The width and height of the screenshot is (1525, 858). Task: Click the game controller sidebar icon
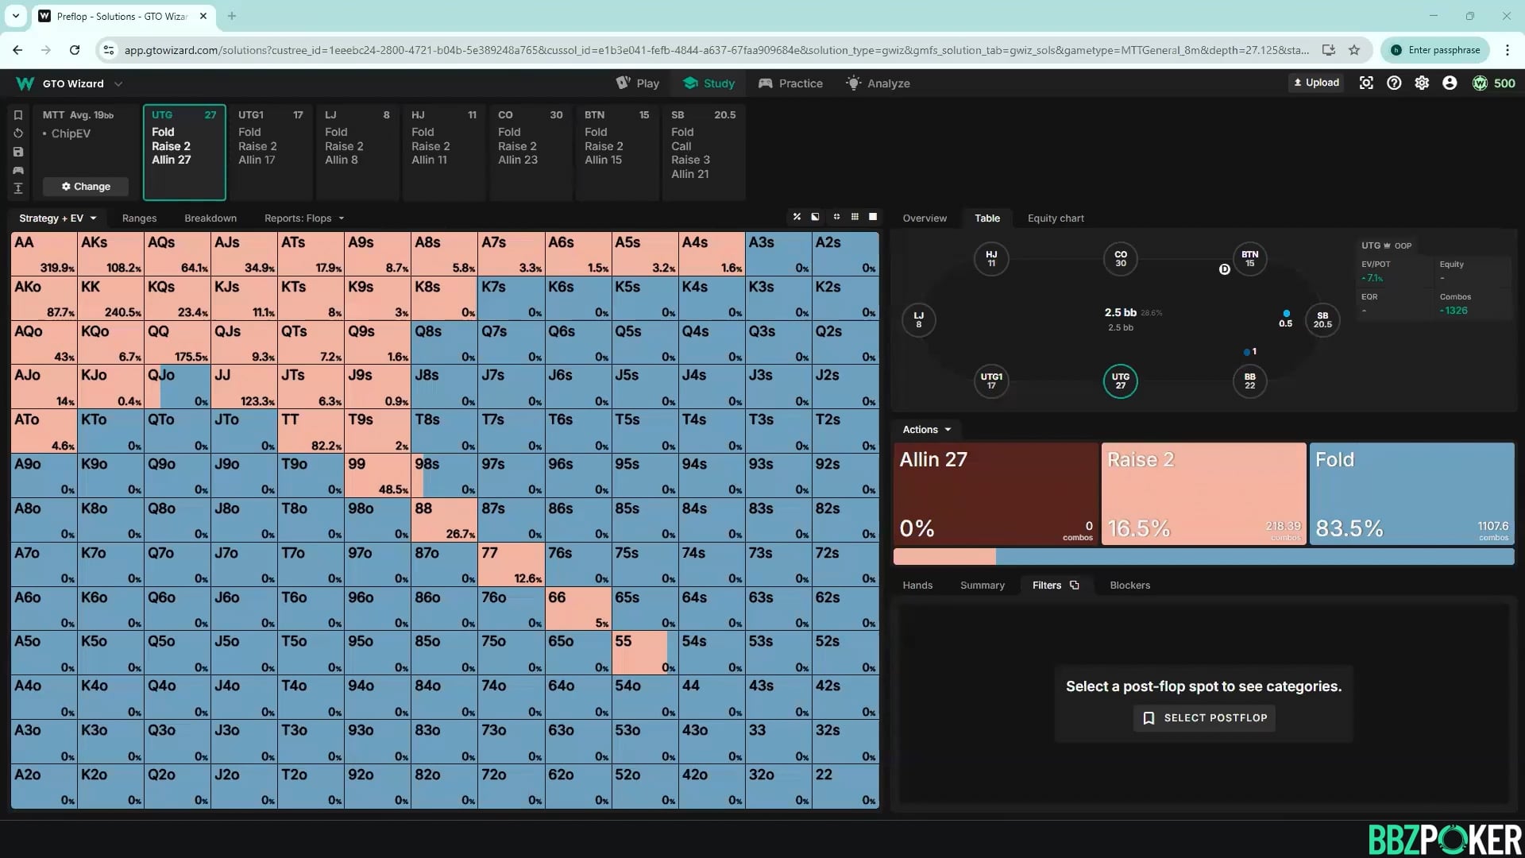tap(18, 170)
